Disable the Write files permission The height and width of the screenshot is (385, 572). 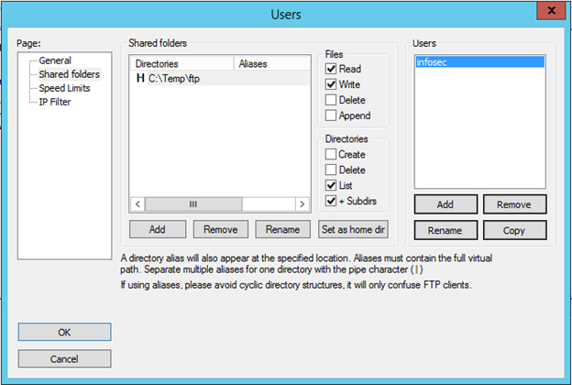click(331, 84)
